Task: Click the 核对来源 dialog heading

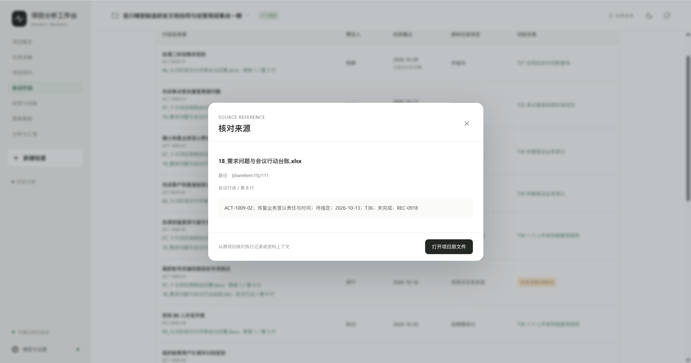Action: (234, 129)
